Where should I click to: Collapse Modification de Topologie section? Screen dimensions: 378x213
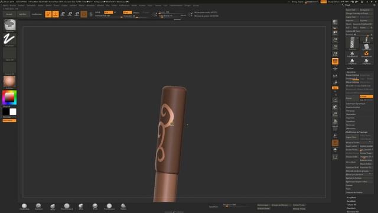pyautogui.click(x=357, y=132)
